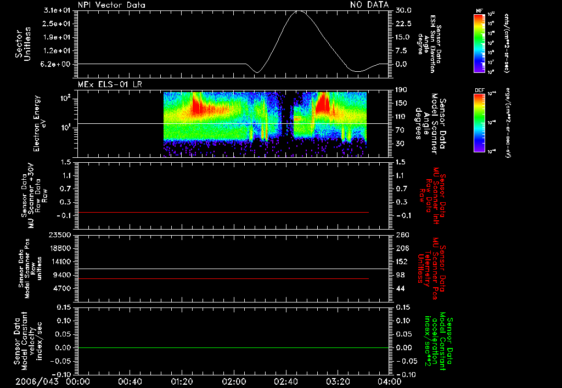Click the 70 scanner angle axis value
The image size is (562, 388).
pos(400,130)
